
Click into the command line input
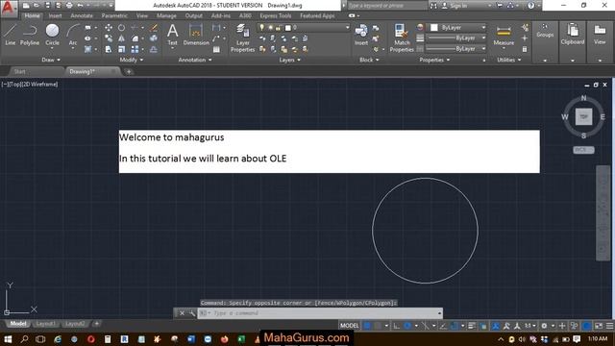(320, 313)
